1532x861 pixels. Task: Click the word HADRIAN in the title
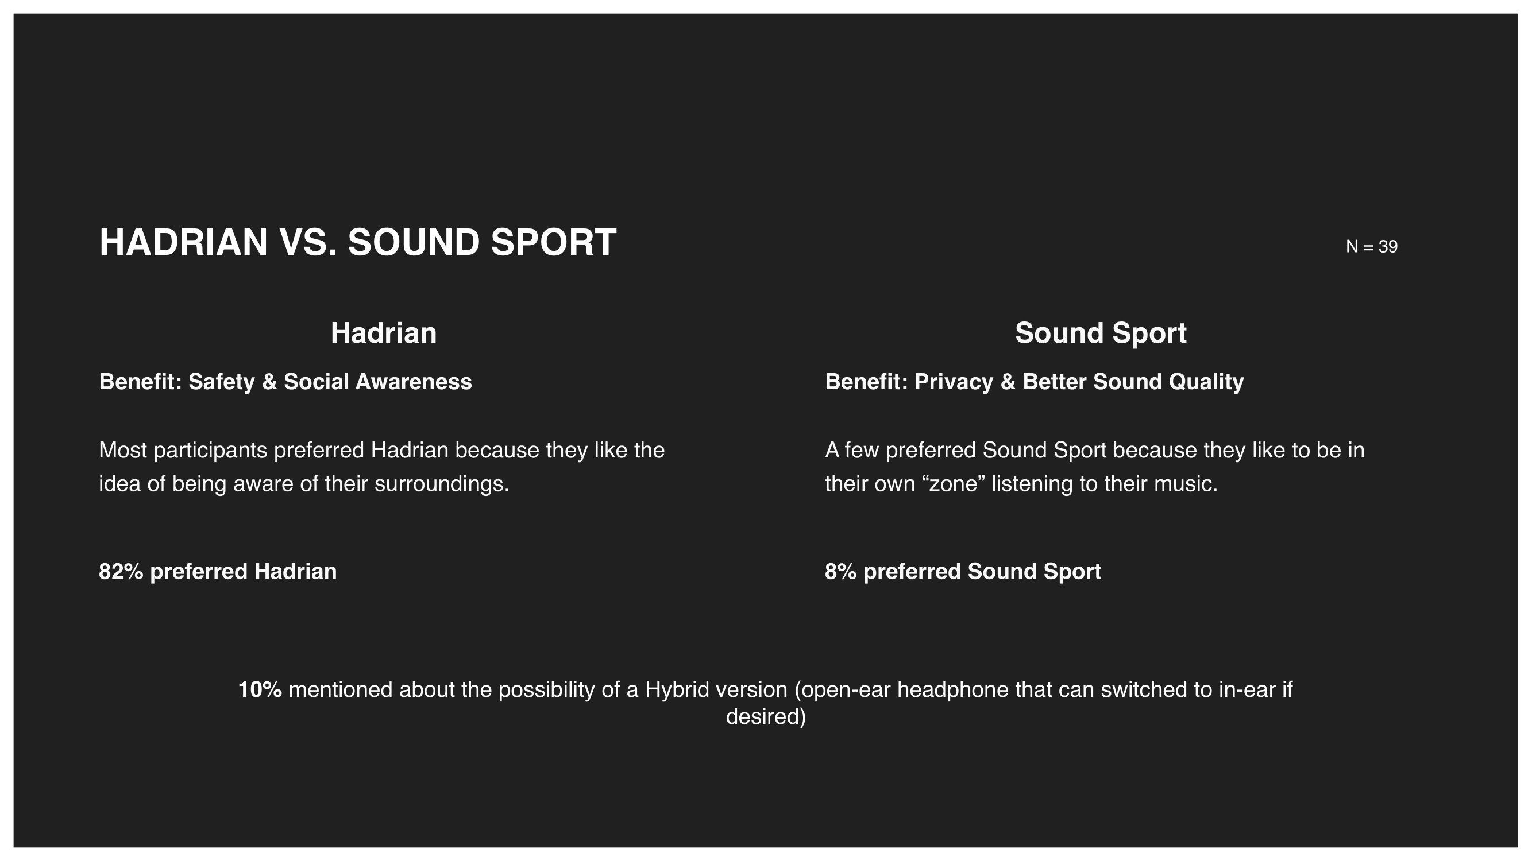tap(183, 242)
